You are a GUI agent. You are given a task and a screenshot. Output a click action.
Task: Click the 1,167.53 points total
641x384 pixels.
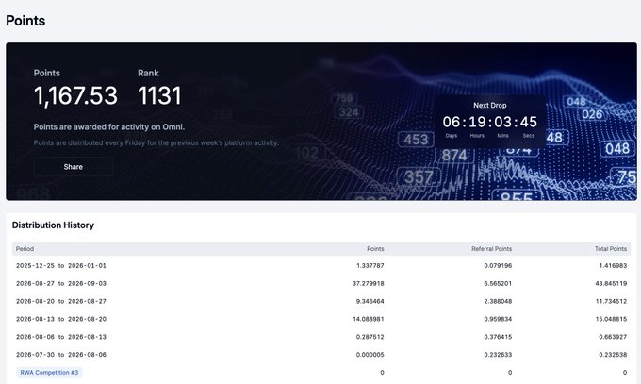[75, 96]
